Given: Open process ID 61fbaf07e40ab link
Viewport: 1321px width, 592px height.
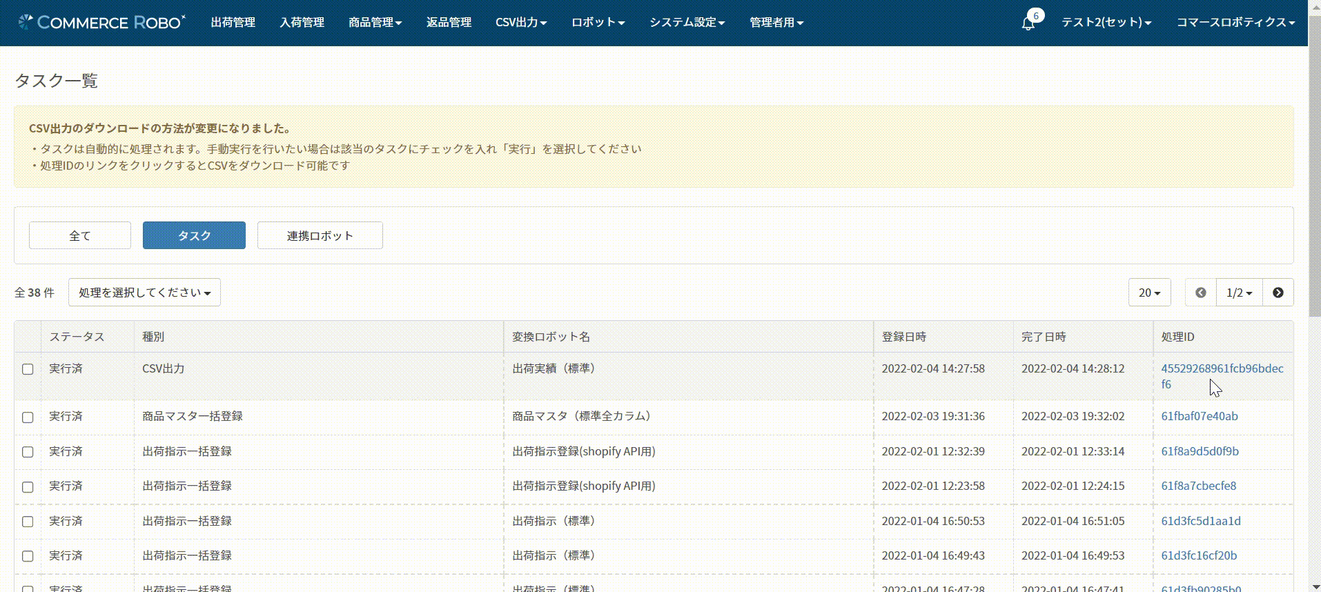Looking at the screenshot, I should pyautogui.click(x=1200, y=416).
